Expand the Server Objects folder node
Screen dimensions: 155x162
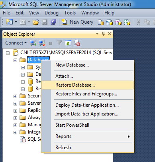tap(16, 103)
